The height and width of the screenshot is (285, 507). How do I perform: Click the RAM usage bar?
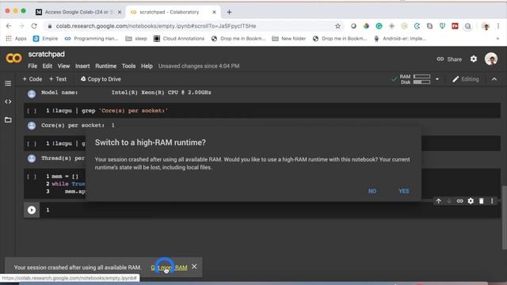point(421,77)
